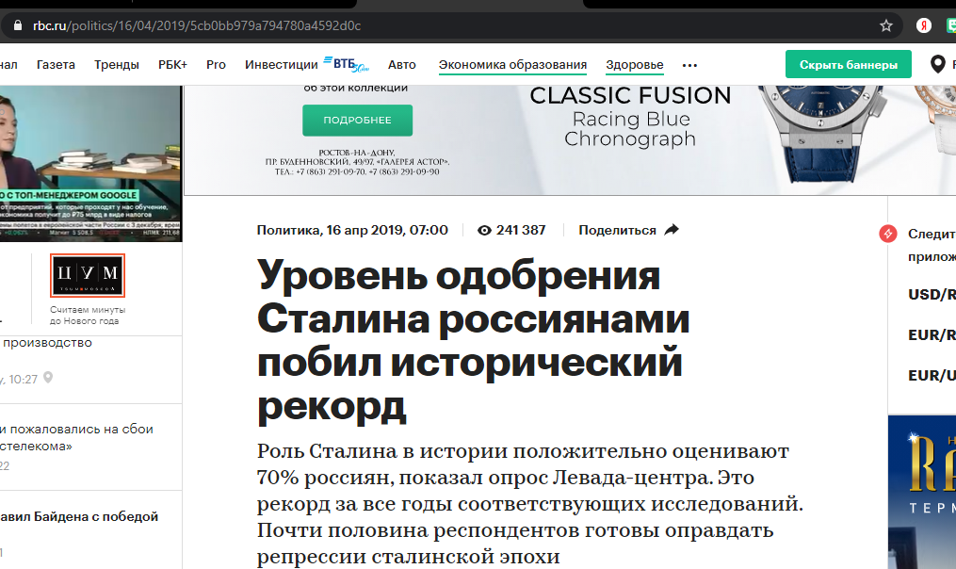
Task: Click Поделиться share link
Action: (x=617, y=231)
